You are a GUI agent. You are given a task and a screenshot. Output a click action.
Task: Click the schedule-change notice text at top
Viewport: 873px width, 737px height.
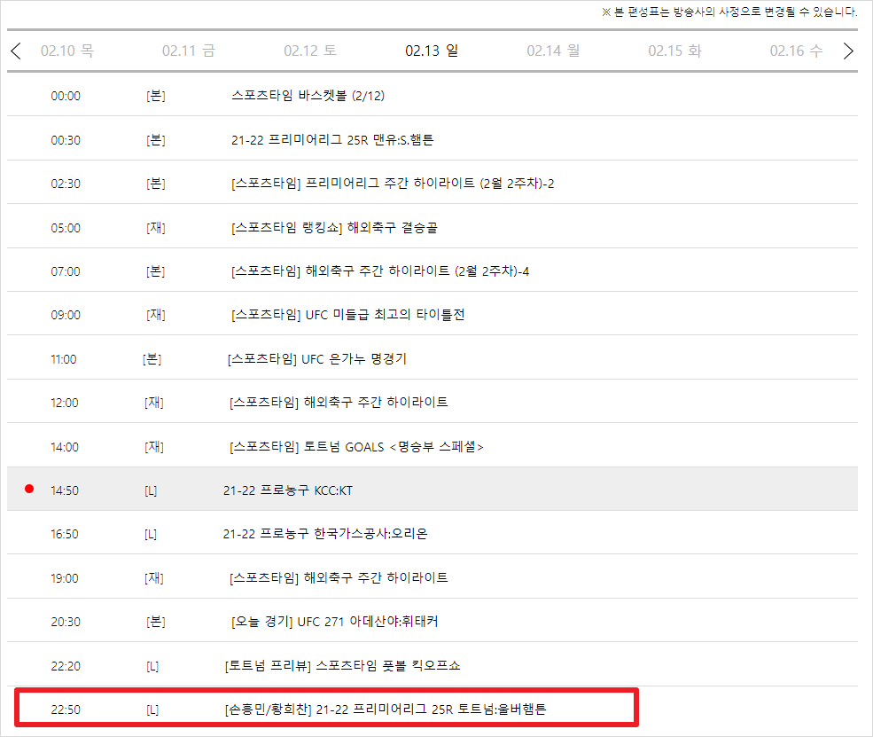(x=729, y=12)
